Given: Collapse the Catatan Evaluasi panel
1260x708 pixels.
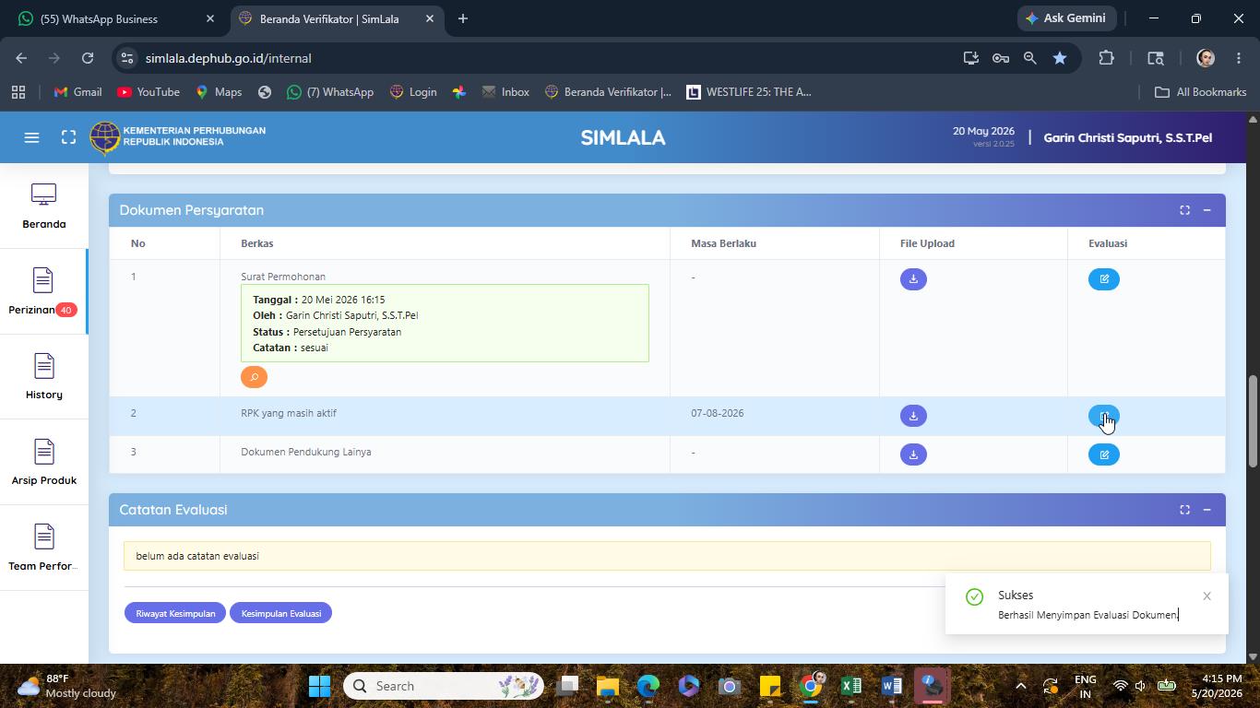Looking at the screenshot, I should click(x=1207, y=510).
